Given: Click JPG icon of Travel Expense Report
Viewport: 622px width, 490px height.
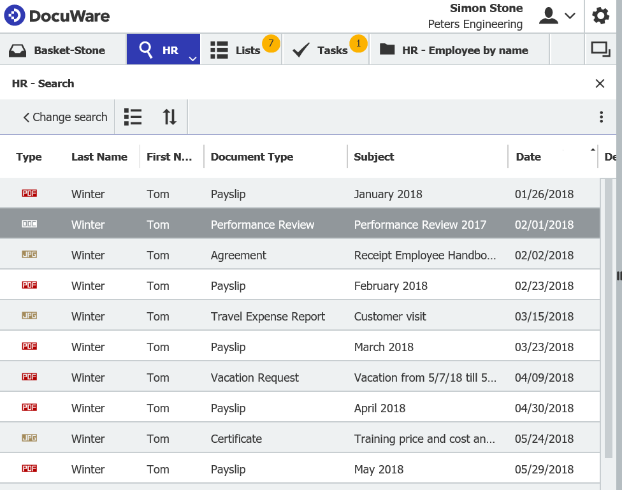Looking at the screenshot, I should pos(29,316).
